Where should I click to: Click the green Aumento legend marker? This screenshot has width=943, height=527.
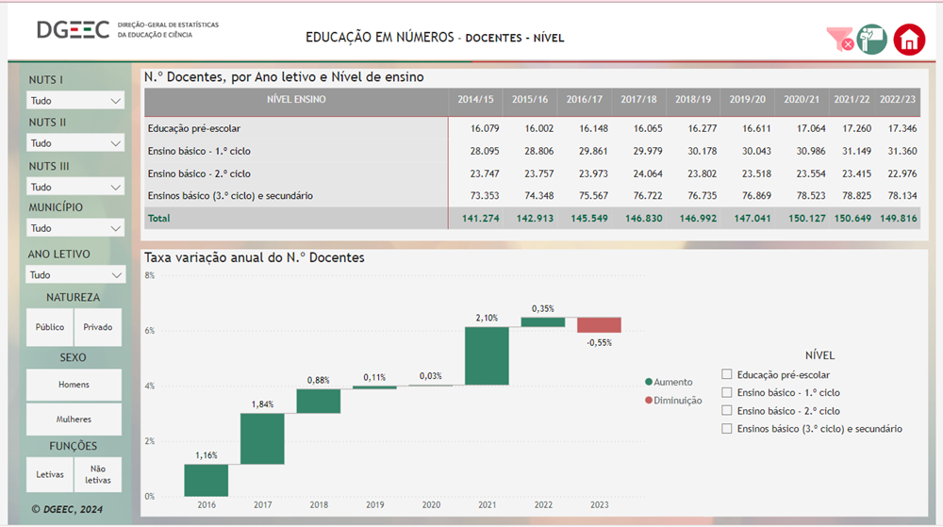click(650, 382)
